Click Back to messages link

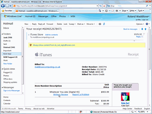pos(130,29)
